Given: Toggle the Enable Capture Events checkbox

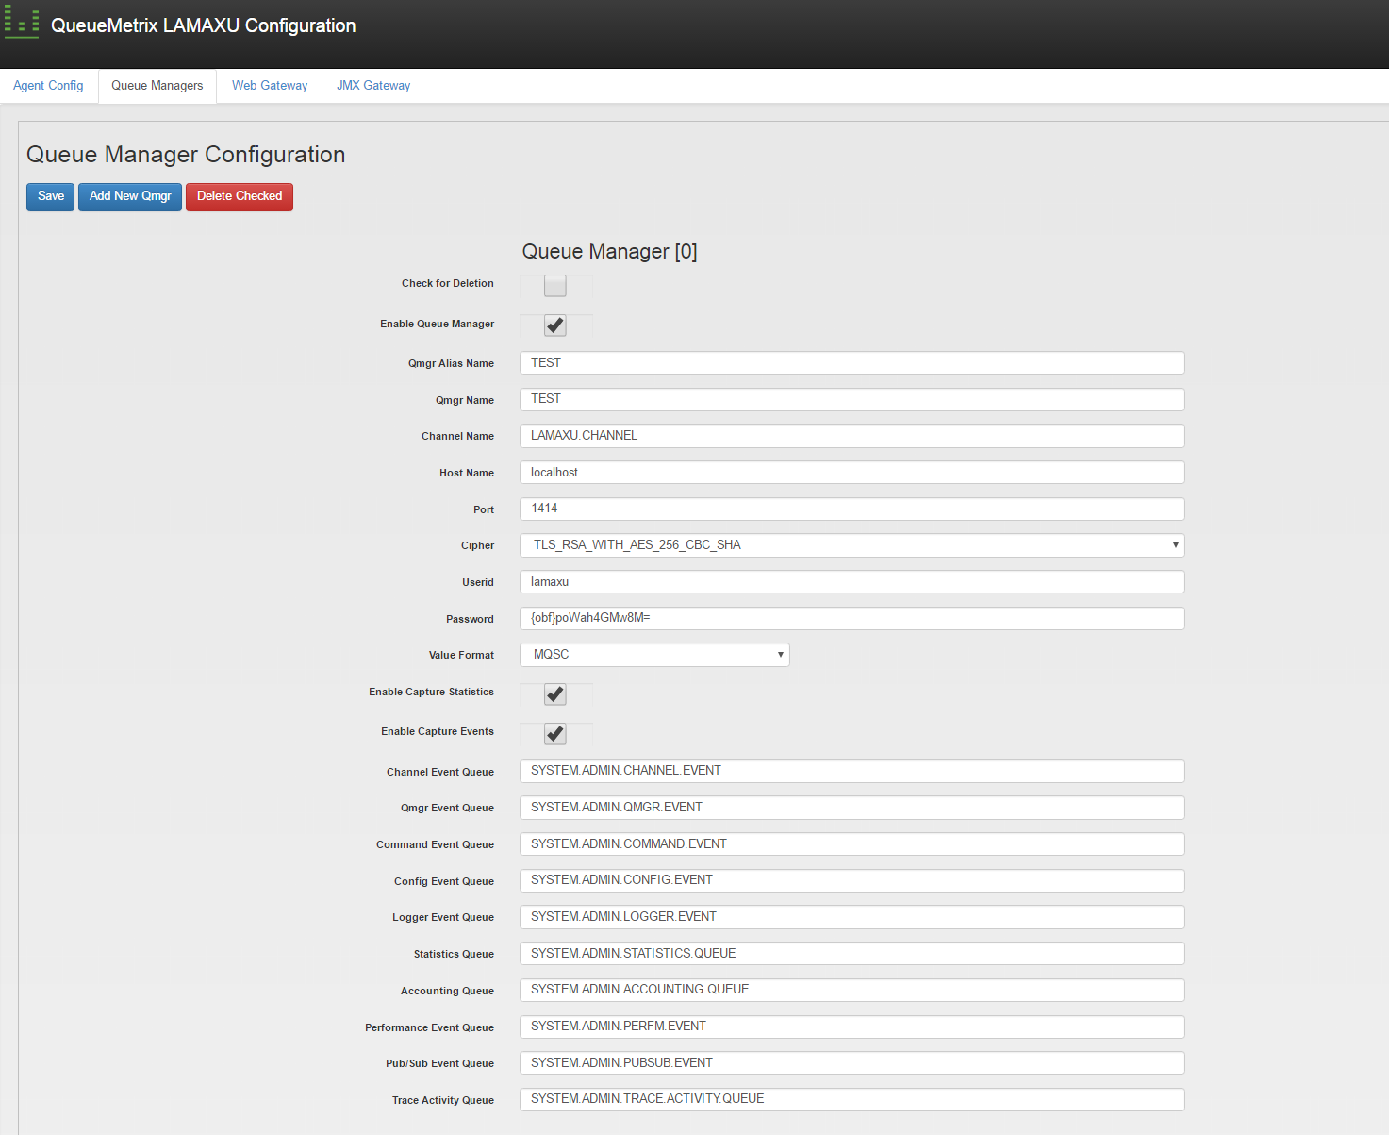Looking at the screenshot, I should point(555,734).
